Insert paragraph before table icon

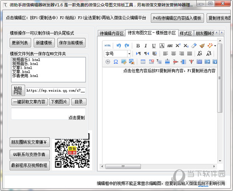point(159,62)
